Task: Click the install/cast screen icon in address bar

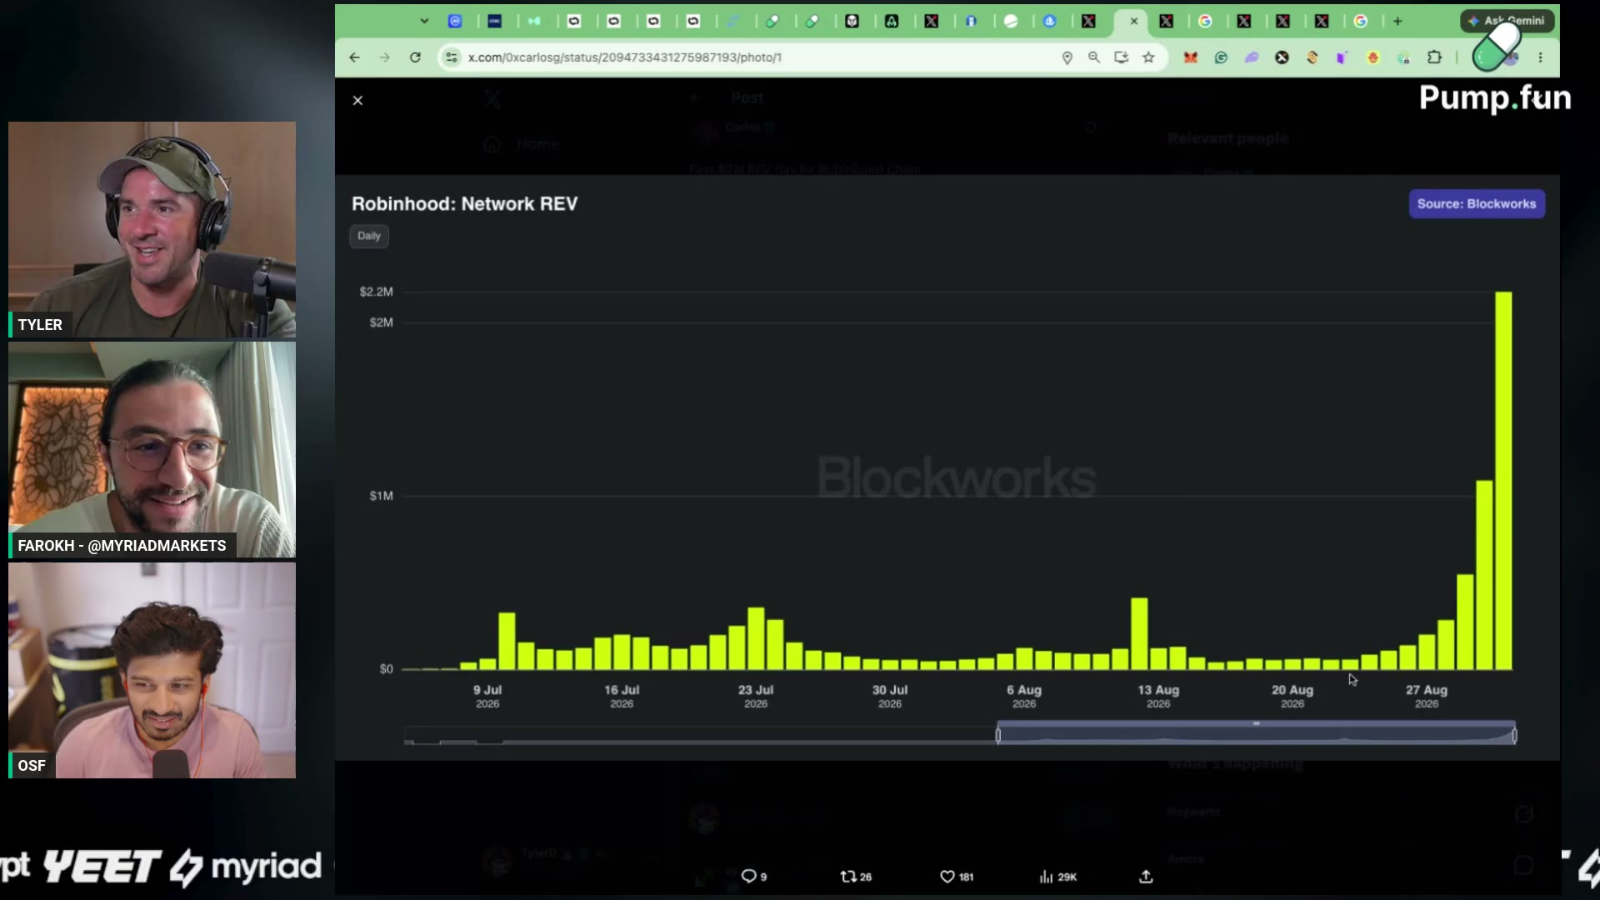Action: (x=1122, y=57)
